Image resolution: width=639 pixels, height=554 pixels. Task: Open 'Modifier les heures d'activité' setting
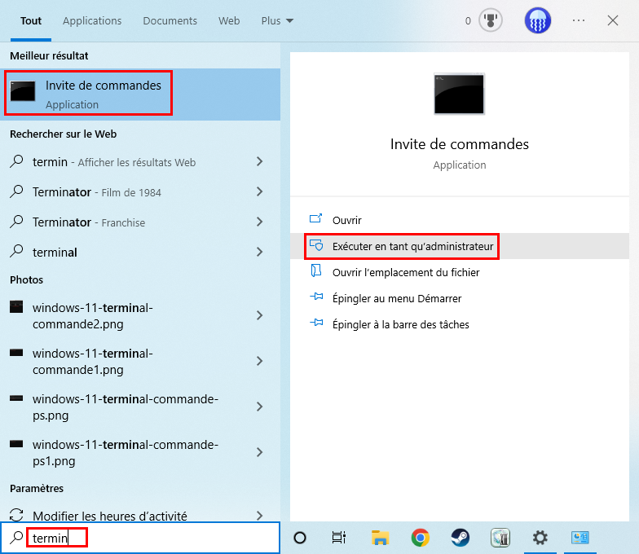pos(110,516)
